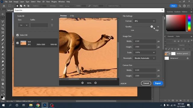This screenshot has height=108, width=193.
Task: Click the test.psd document tab
Action: click(10, 10)
